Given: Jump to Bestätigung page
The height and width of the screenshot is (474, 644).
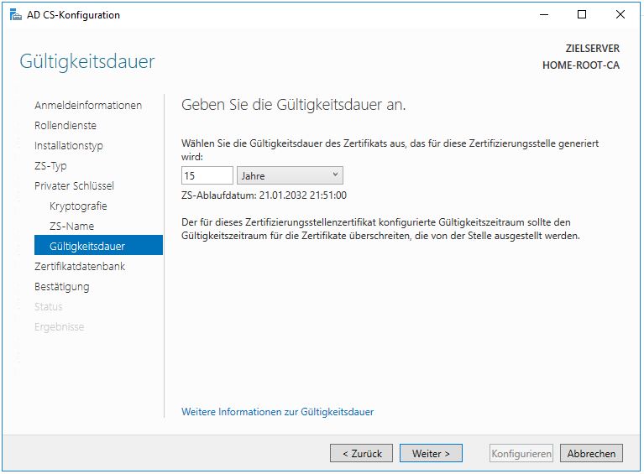Looking at the screenshot, I should point(61,286).
